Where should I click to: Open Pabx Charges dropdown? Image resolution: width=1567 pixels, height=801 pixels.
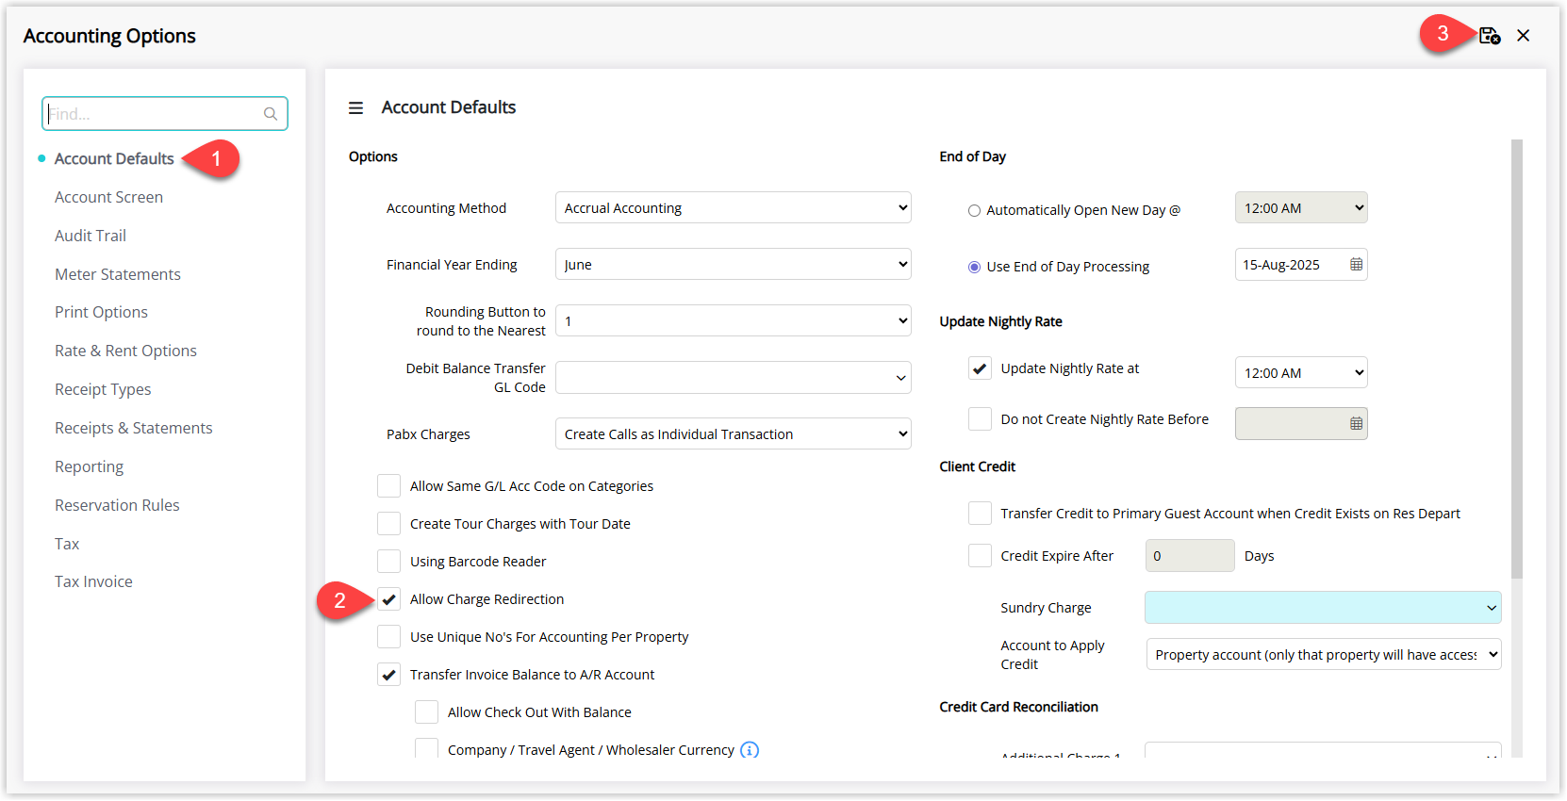pyautogui.click(x=734, y=434)
